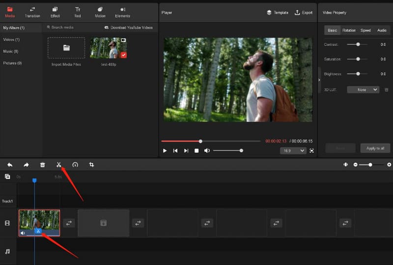Click red checkmark on test-480p thumbnail
Image resolution: width=393 pixels, height=265 pixels.
tap(123, 55)
